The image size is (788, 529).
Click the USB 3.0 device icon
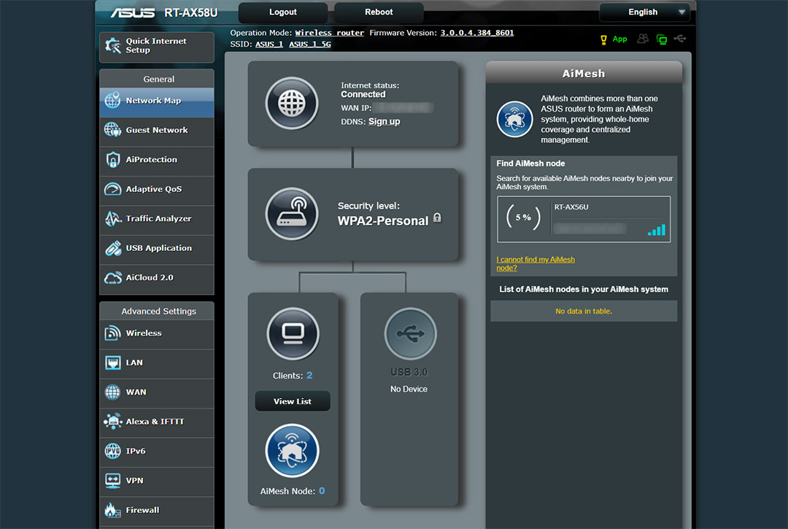click(411, 333)
